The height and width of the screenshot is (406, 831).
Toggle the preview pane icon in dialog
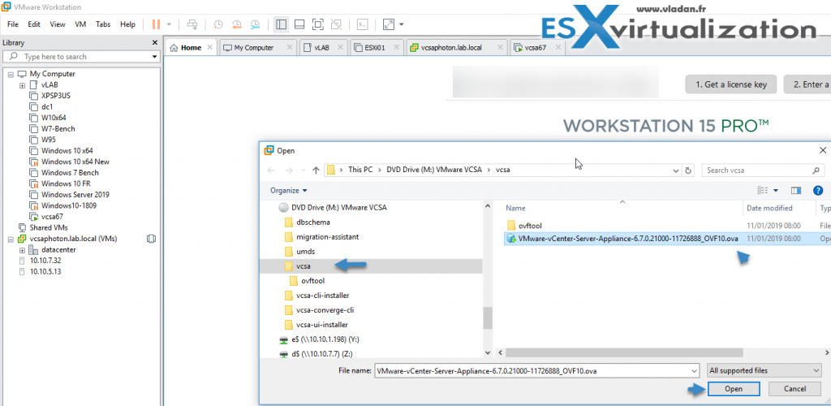796,190
